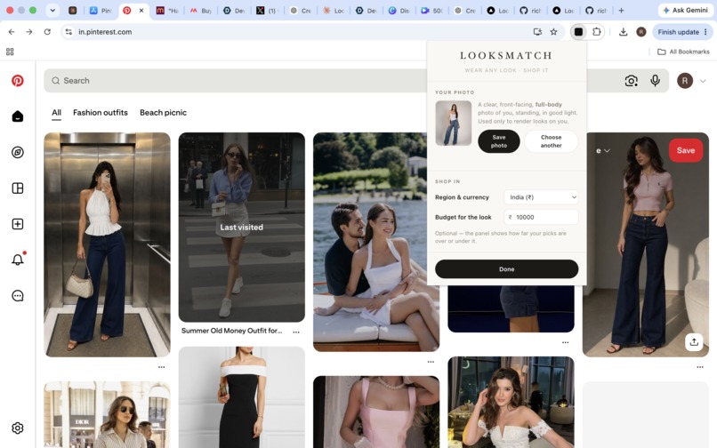The width and height of the screenshot is (717, 448).
Task: Open a new tab with the plus icon
Action: pyautogui.click(x=621, y=10)
